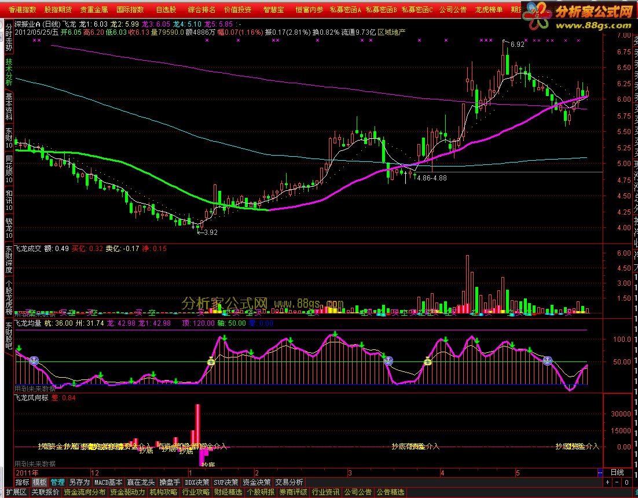Open the 行业资讯 tab
Viewport: 638px width, 498px height.
click(x=325, y=492)
